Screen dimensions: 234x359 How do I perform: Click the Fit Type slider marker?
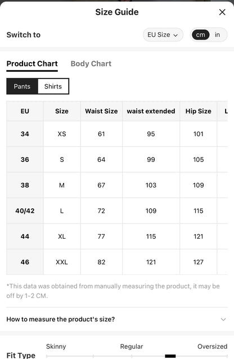point(170,356)
